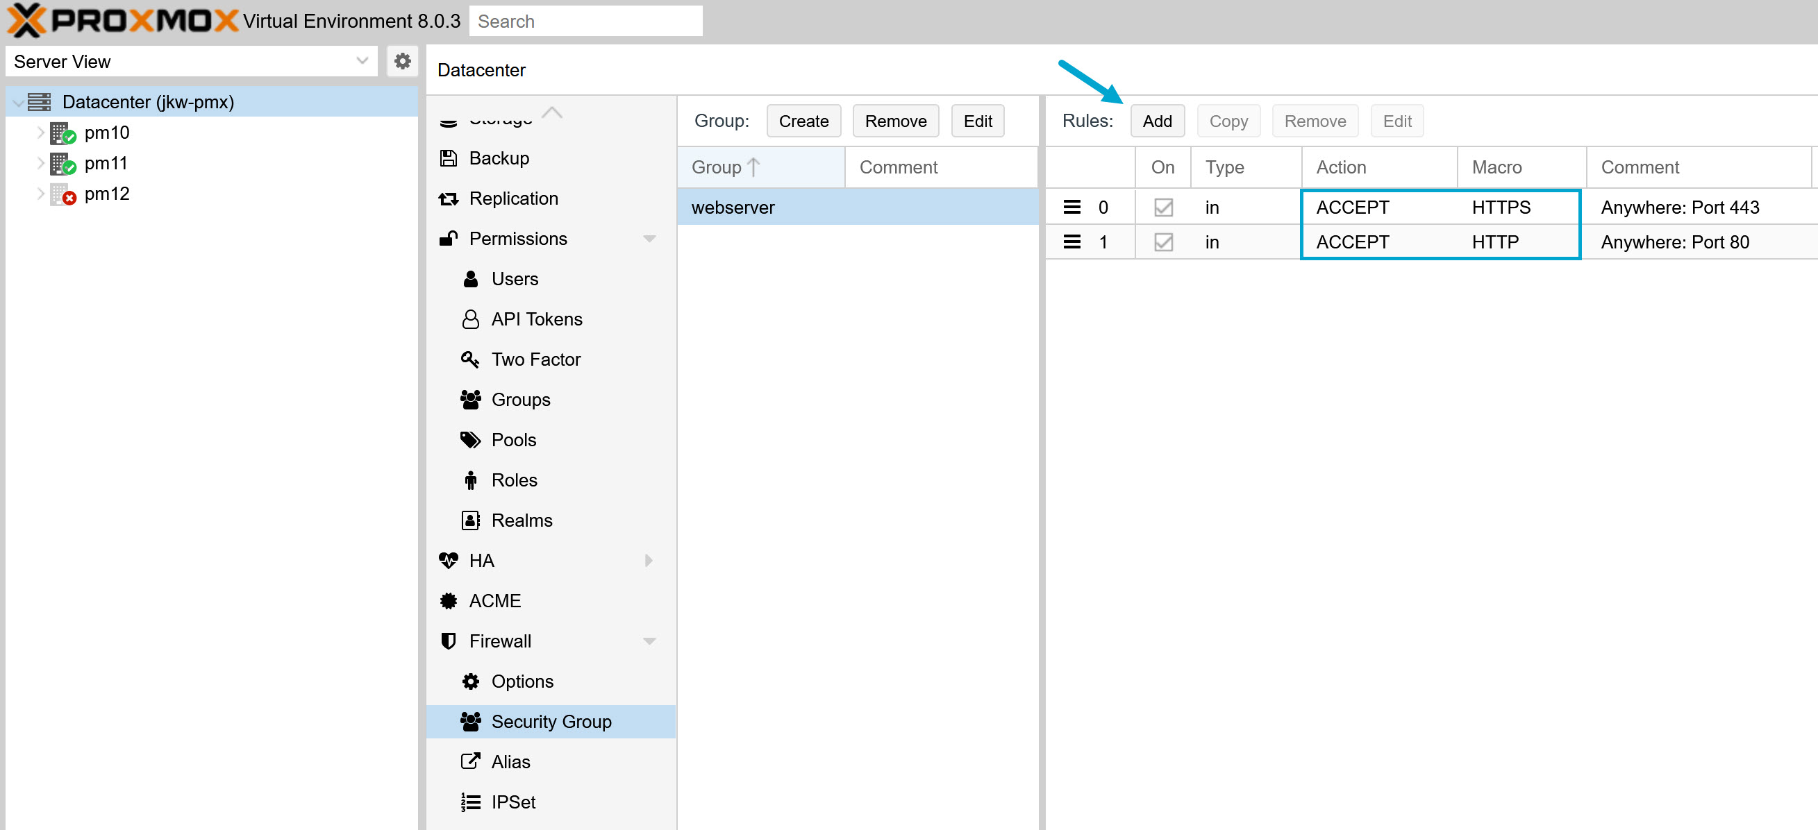Toggle the On checkbox for HTTP rule

pyautogui.click(x=1163, y=243)
